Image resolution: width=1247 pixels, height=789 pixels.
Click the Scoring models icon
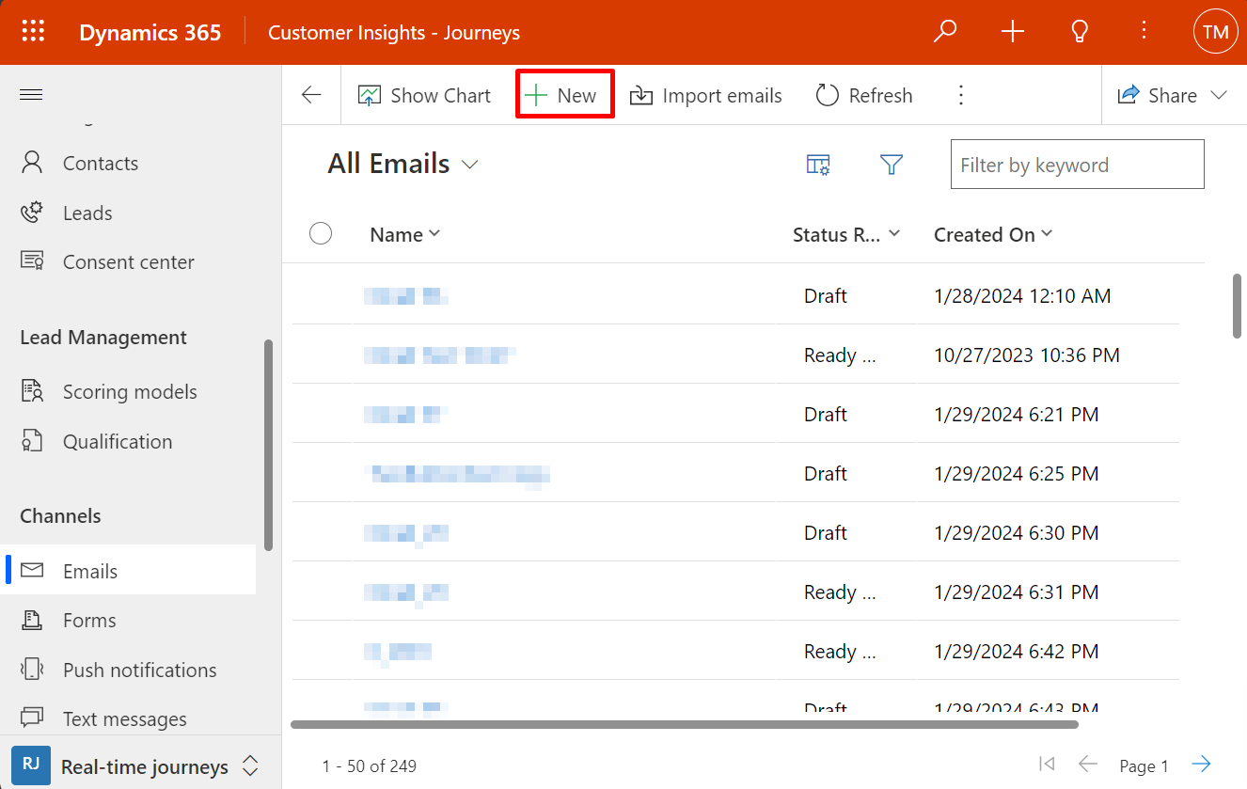click(32, 391)
